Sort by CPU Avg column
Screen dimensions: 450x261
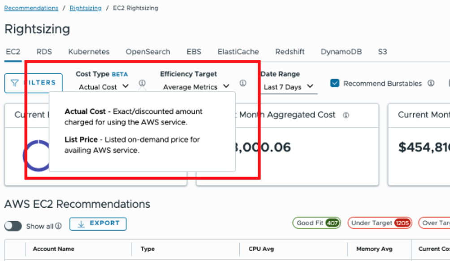click(261, 248)
